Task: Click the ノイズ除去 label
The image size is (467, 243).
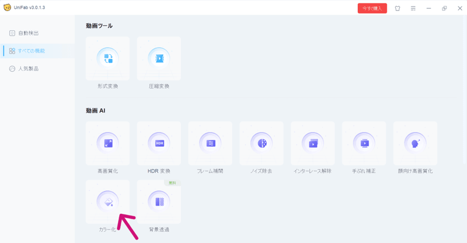Action: coord(261,171)
